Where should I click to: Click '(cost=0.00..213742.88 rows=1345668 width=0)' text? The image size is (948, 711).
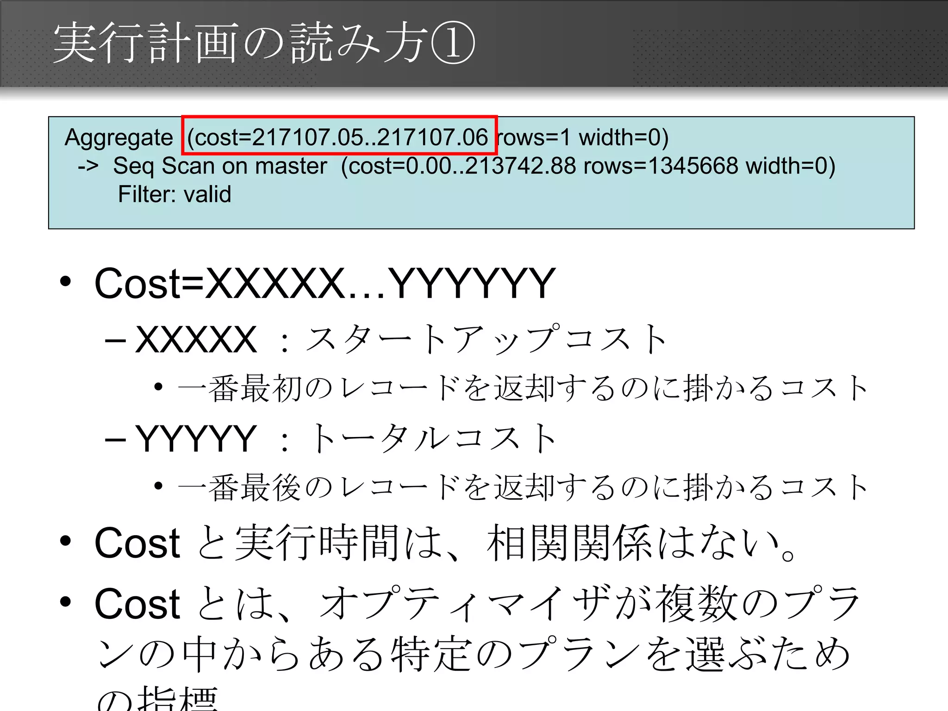(x=588, y=166)
